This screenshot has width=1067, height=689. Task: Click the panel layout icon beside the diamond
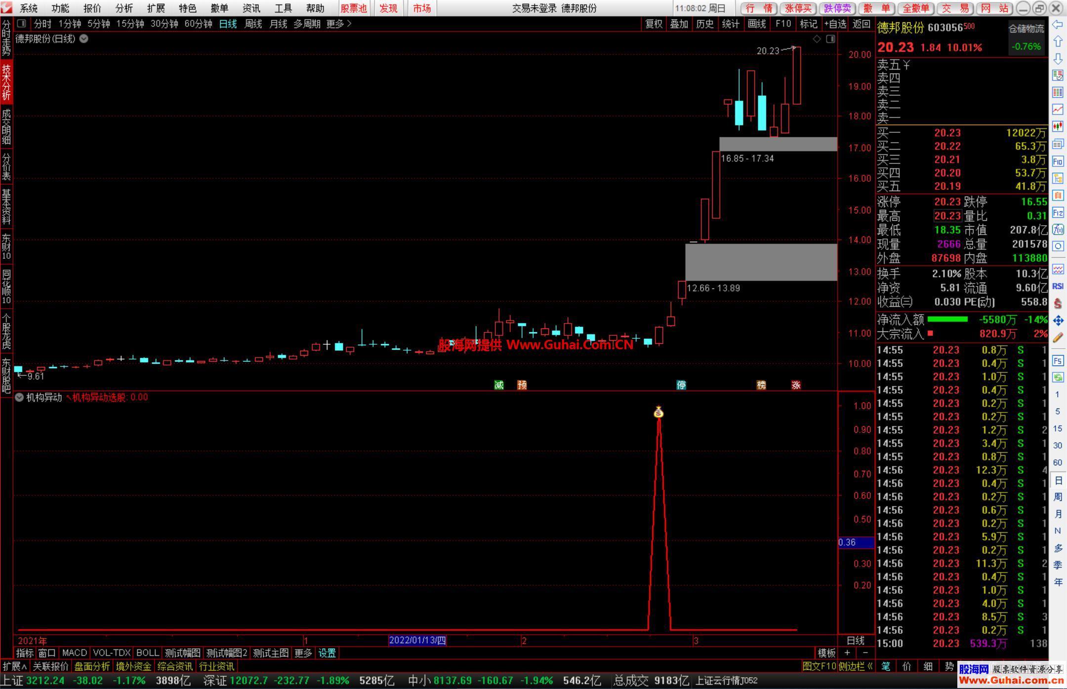830,39
